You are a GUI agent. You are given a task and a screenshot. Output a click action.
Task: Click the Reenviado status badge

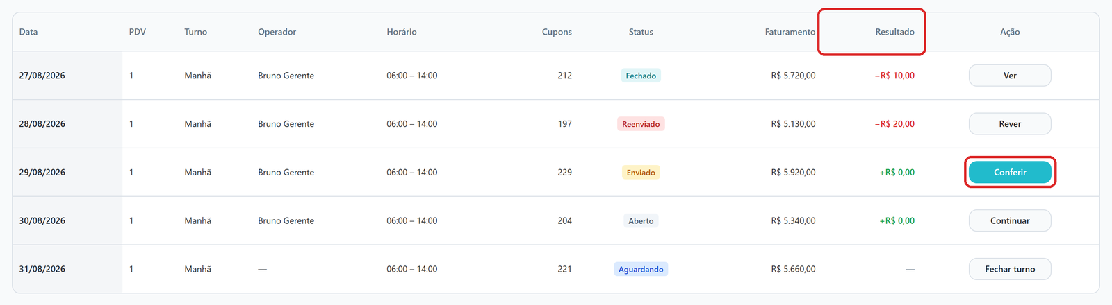[x=641, y=124]
